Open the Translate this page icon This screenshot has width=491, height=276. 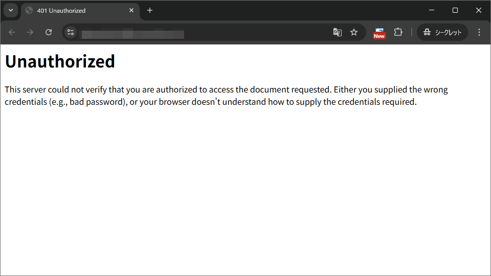pyautogui.click(x=337, y=32)
